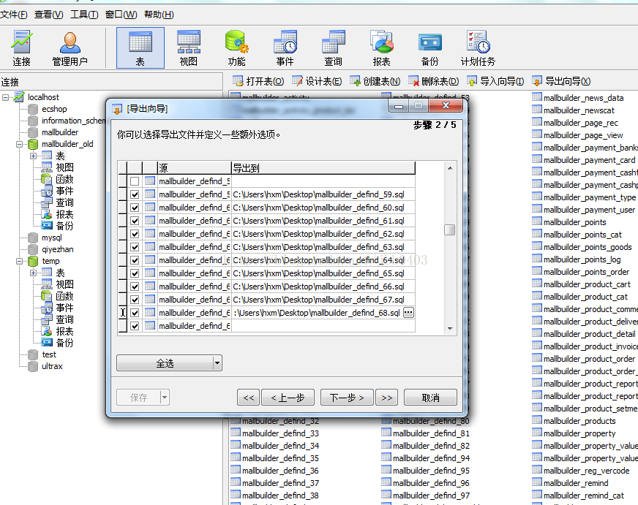Uncheck the mallbuilder_defind_59.sql row

pyautogui.click(x=135, y=194)
